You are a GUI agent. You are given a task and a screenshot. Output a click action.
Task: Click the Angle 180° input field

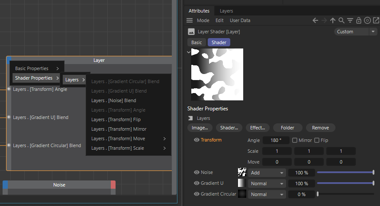pos(276,140)
